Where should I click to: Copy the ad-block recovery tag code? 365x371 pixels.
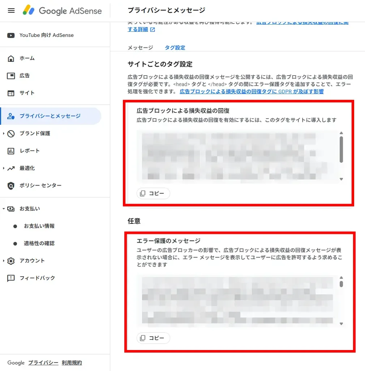click(153, 193)
